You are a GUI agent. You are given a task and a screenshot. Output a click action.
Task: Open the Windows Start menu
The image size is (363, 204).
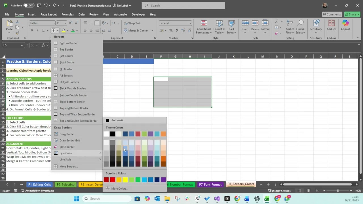tap(76, 199)
